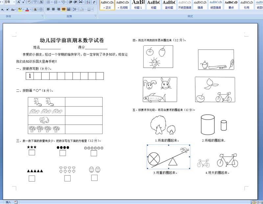The image size is (263, 204).
Task: Apply borders to the selection
Action: click(x=89, y=10)
